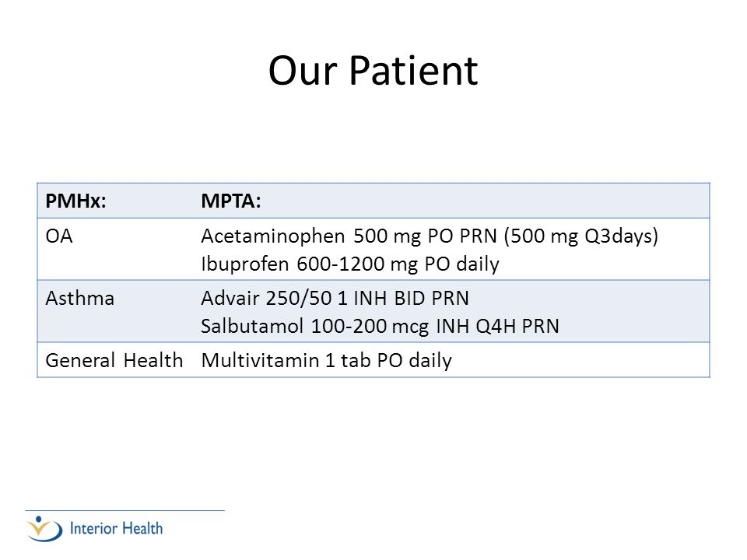The width and height of the screenshot is (747, 560).
Task: Click the MPTA: column header
Action: click(x=231, y=201)
